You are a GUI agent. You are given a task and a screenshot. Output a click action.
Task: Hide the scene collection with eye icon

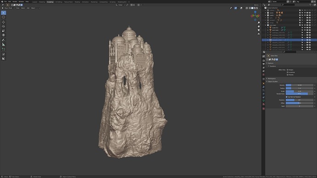tap(305, 13)
